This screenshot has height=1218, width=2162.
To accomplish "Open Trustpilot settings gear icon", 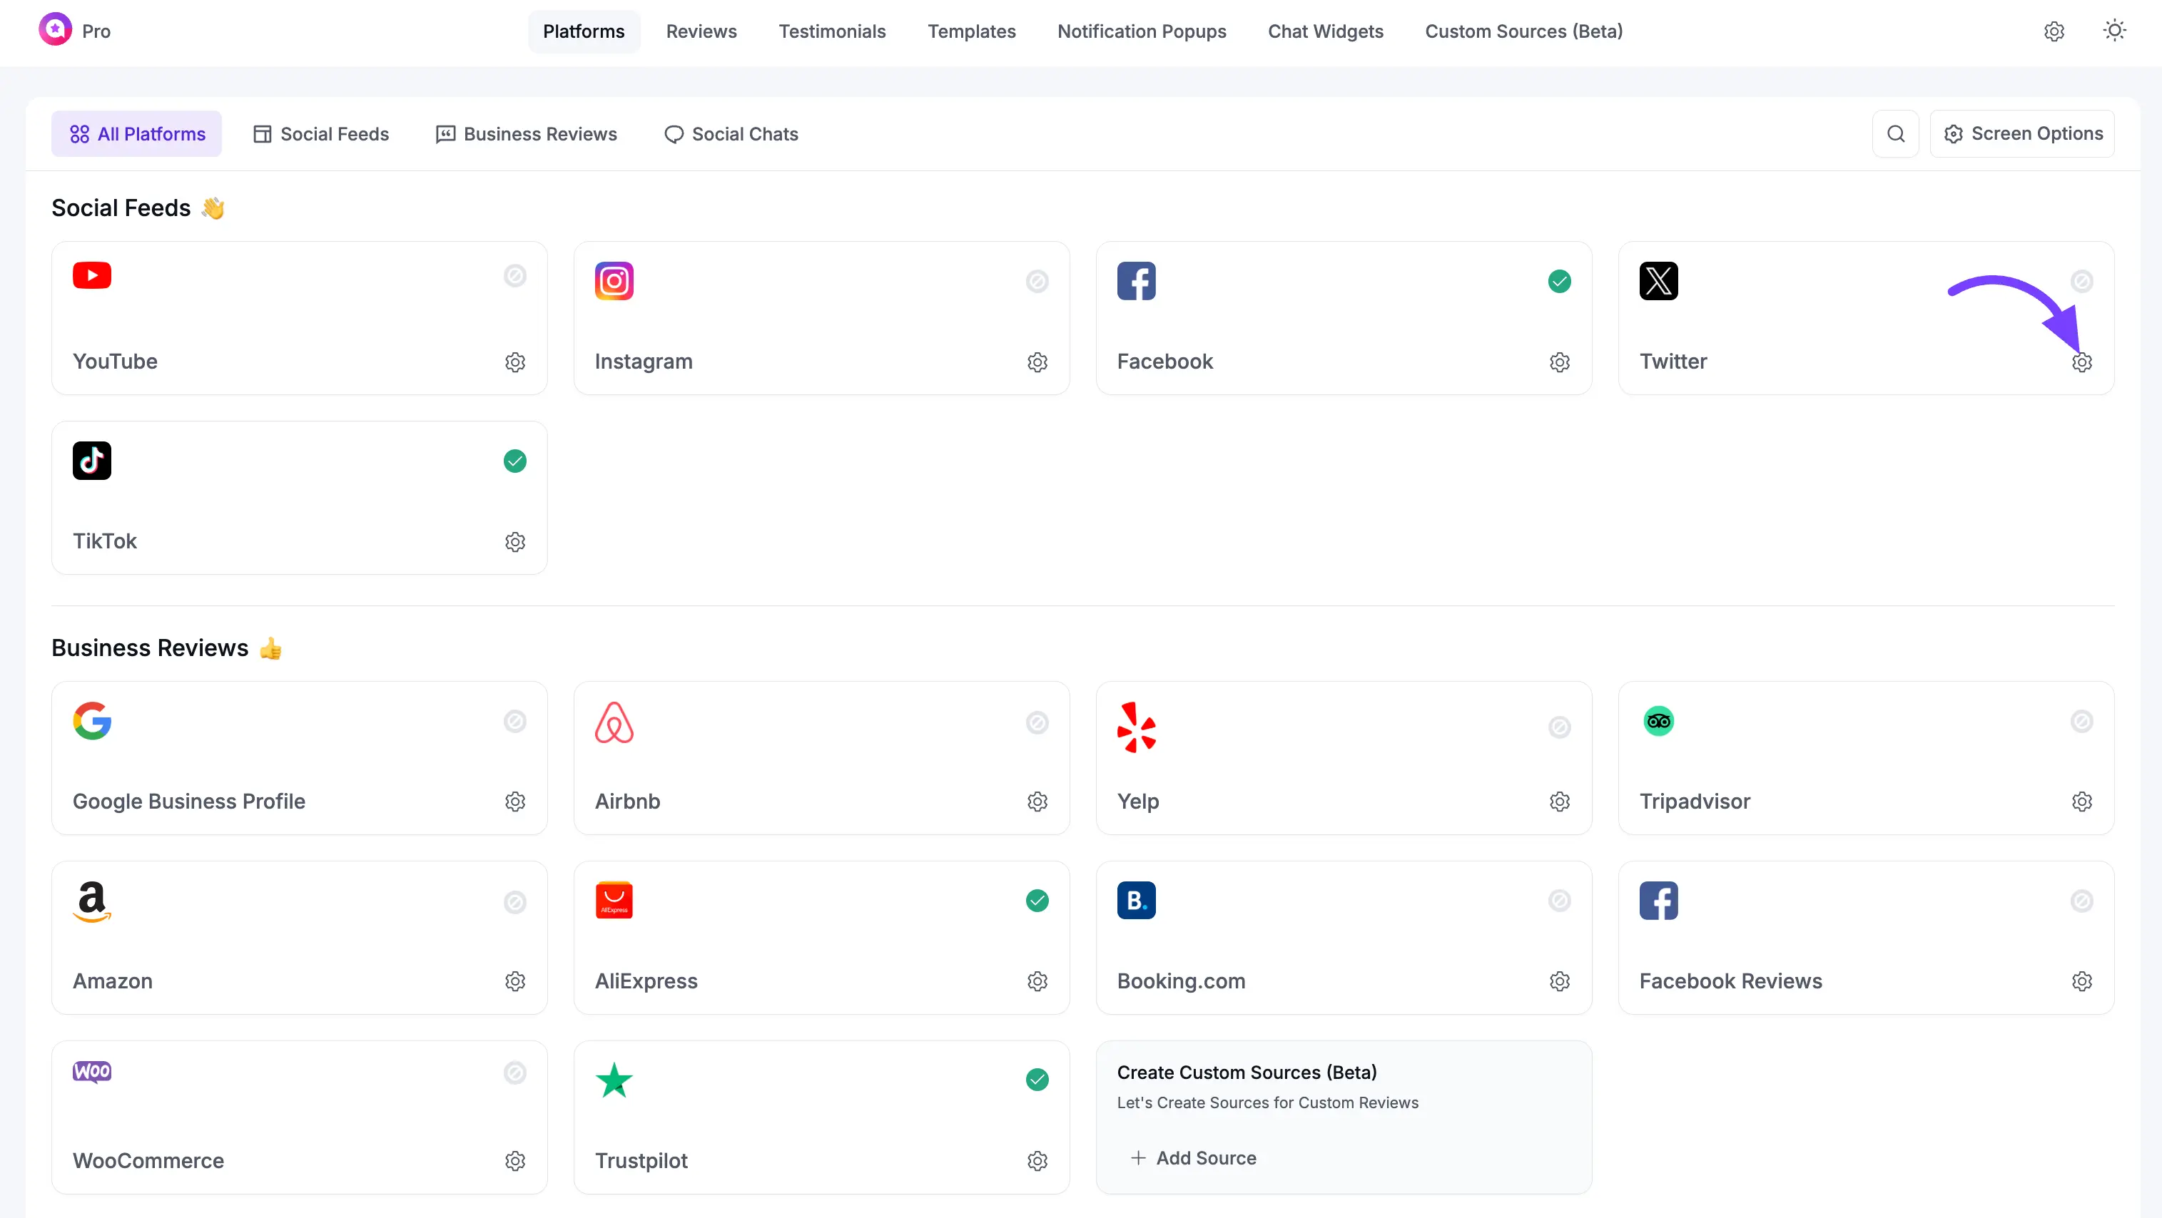I will pos(1037,1161).
